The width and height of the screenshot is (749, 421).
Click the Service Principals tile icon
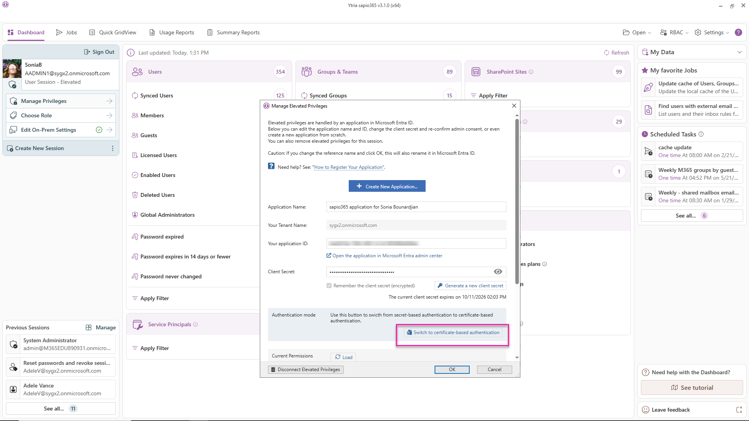pos(138,324)
